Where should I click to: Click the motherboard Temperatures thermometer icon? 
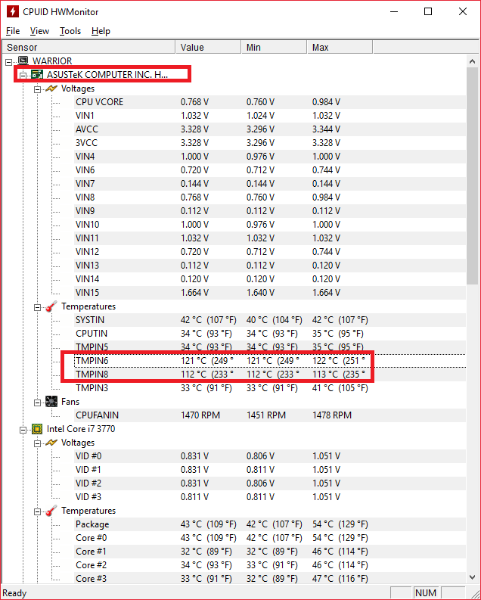(51, 306)
